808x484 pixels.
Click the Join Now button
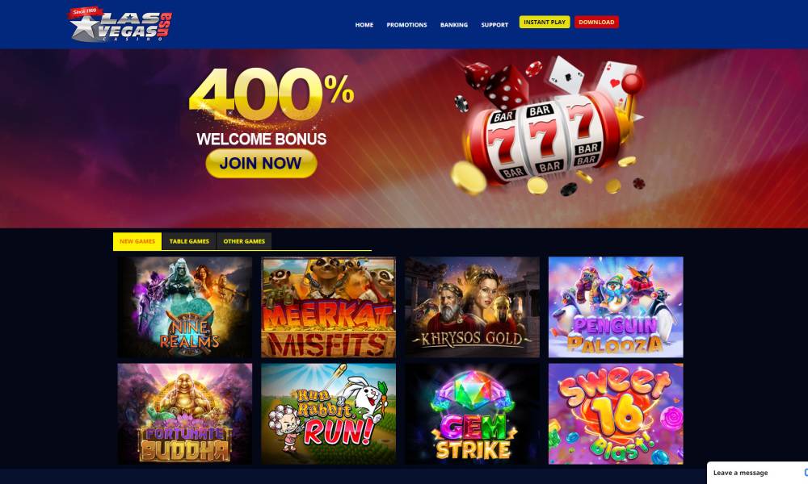coord(261,164)
